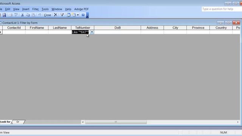Screen dimensions: 242x136
Task: Maximize the Microsoft Access window
Action: [236, 3]
